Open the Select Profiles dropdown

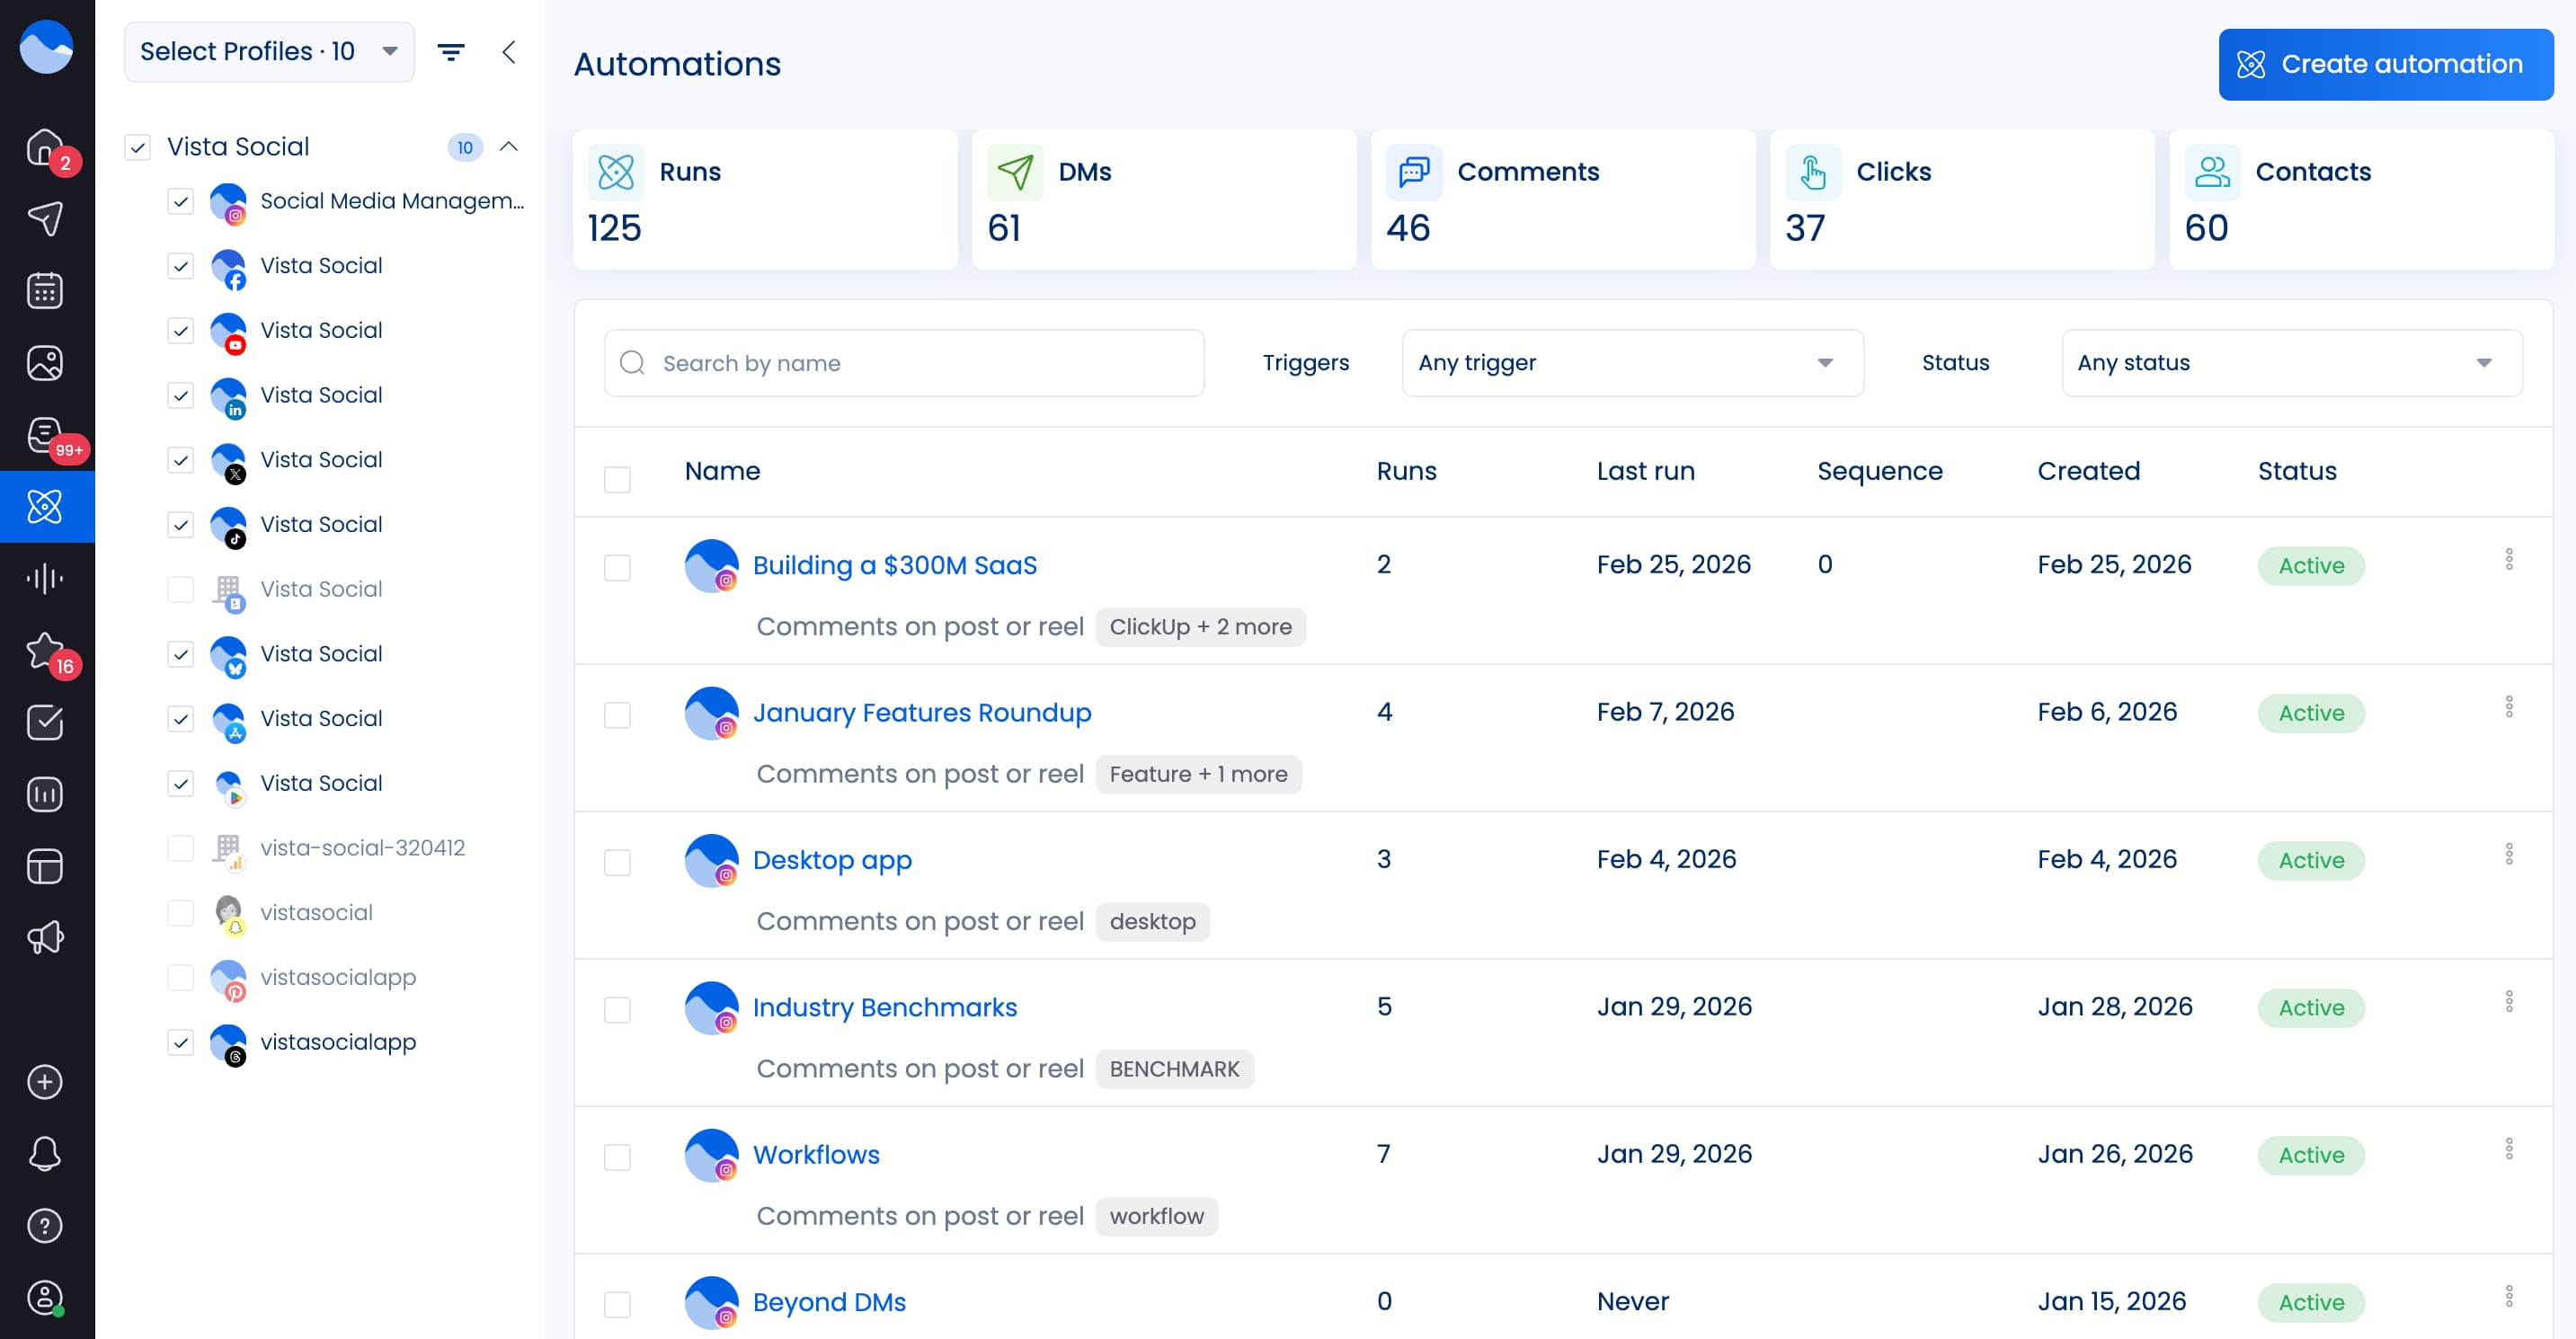pyautogui.click(x=268, y=51)
